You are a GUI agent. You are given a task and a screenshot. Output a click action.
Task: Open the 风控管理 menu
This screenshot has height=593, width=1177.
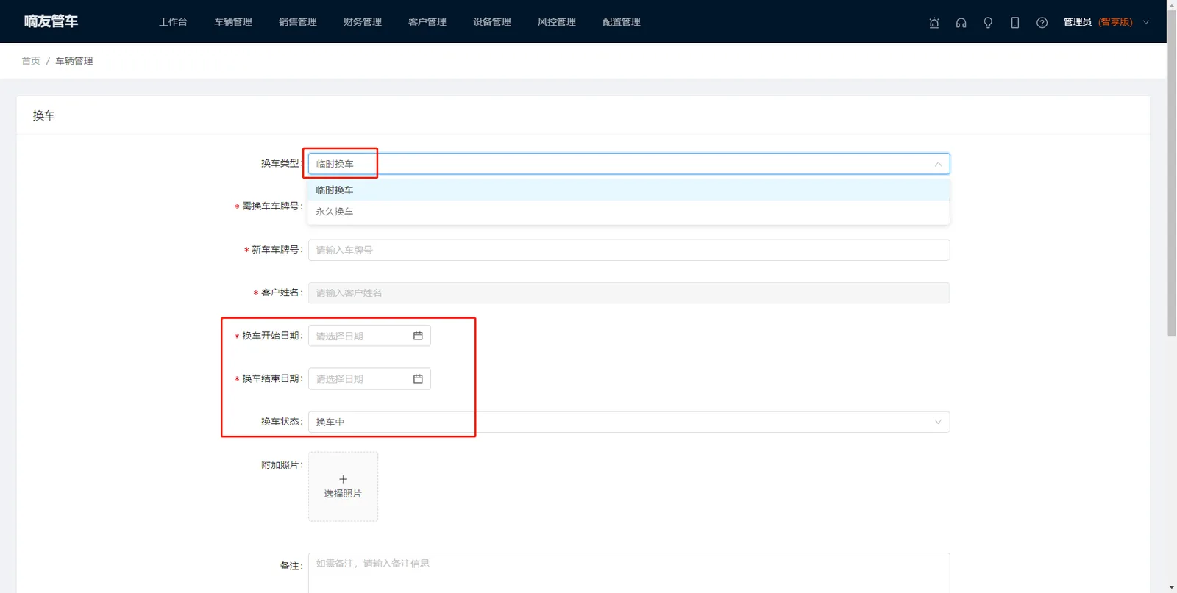click(x=557, y=22)
